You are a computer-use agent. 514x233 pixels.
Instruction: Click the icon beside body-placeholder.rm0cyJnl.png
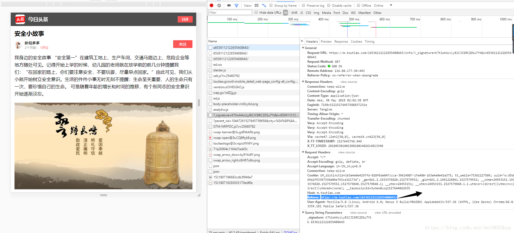pos(210,104)
